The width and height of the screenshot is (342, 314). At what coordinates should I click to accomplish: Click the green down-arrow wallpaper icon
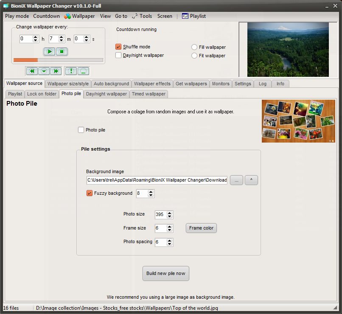(x=44, y=71)
